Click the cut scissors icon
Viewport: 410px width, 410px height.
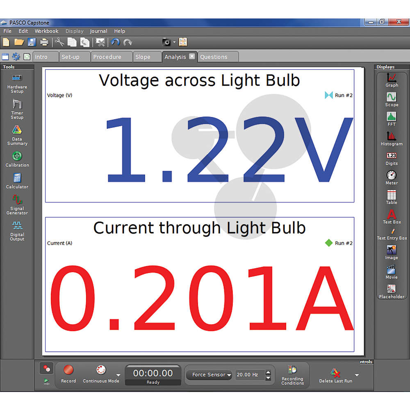click(x=59, y=42)
